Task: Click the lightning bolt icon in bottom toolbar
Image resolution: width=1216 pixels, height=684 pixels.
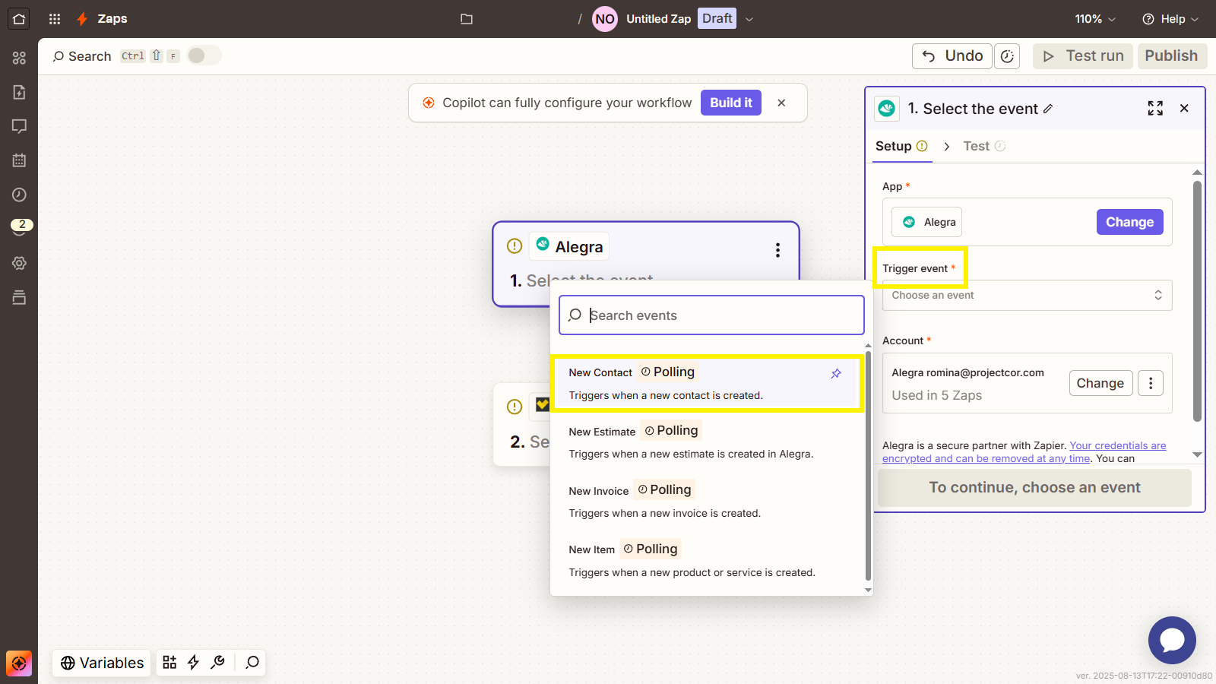Action: pyautogui.click(x=193, y=663)
